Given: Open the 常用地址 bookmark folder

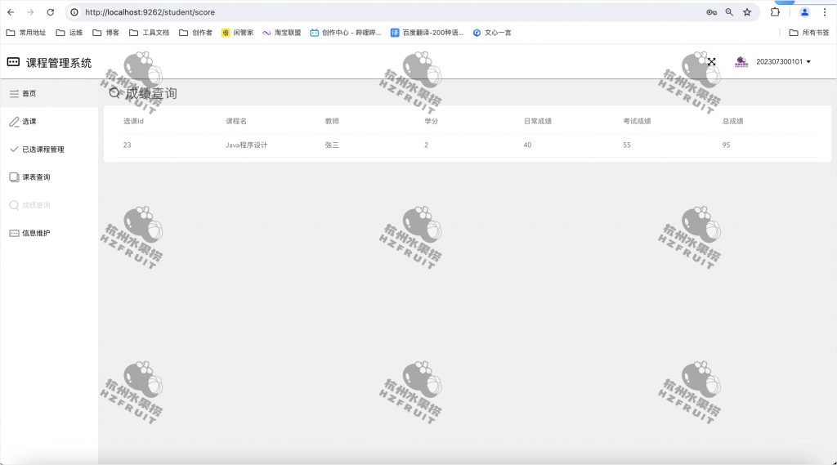Looking at the screenshot, I should tap(25, 33).
